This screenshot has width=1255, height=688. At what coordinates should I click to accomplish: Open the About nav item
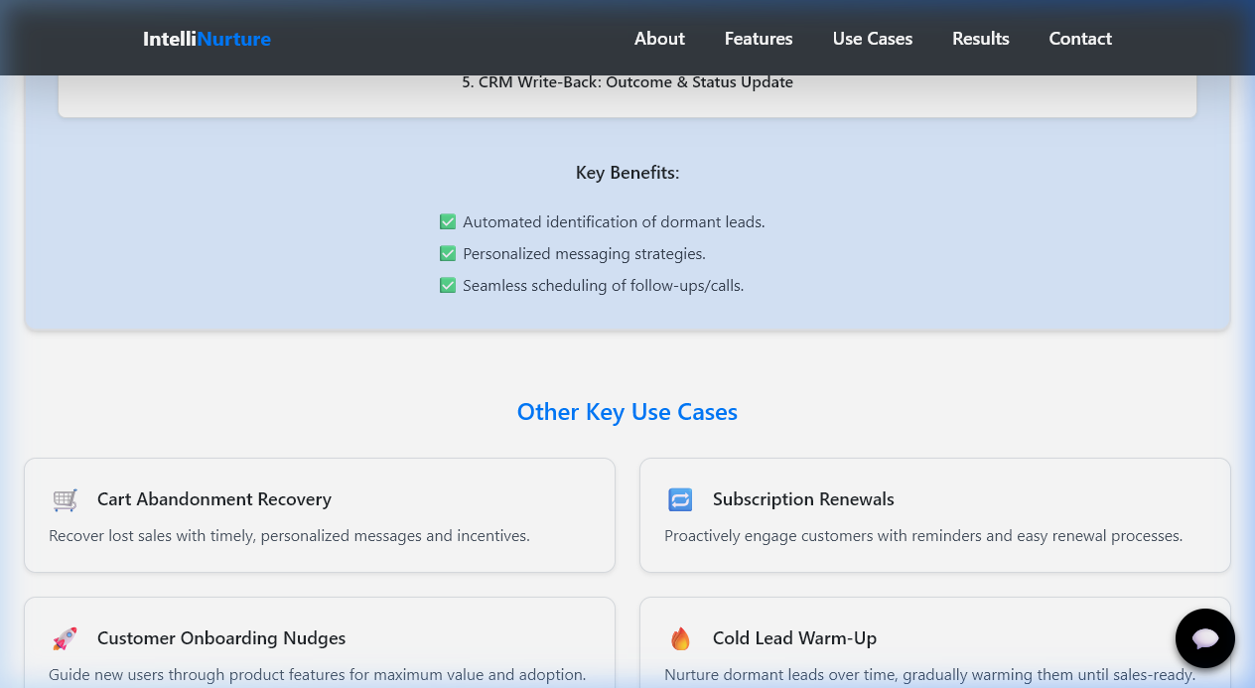click(659, 39)
